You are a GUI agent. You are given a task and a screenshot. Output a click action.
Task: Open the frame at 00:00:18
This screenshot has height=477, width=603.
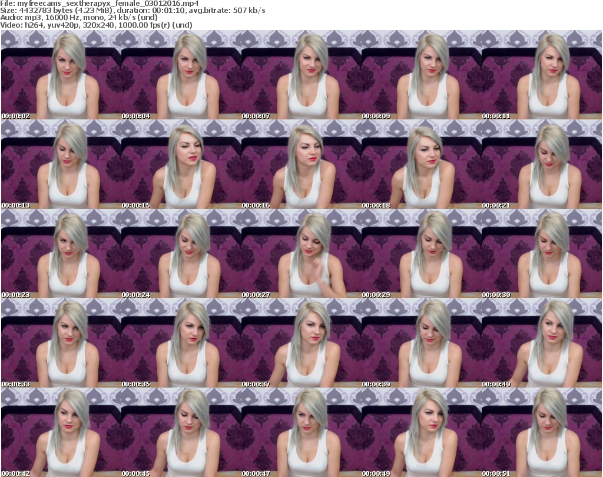coord(422,164)
